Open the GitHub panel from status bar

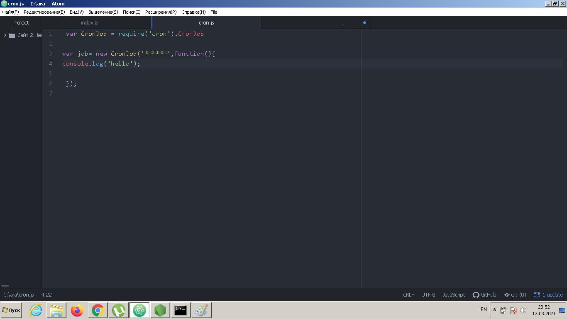(484, 294)
